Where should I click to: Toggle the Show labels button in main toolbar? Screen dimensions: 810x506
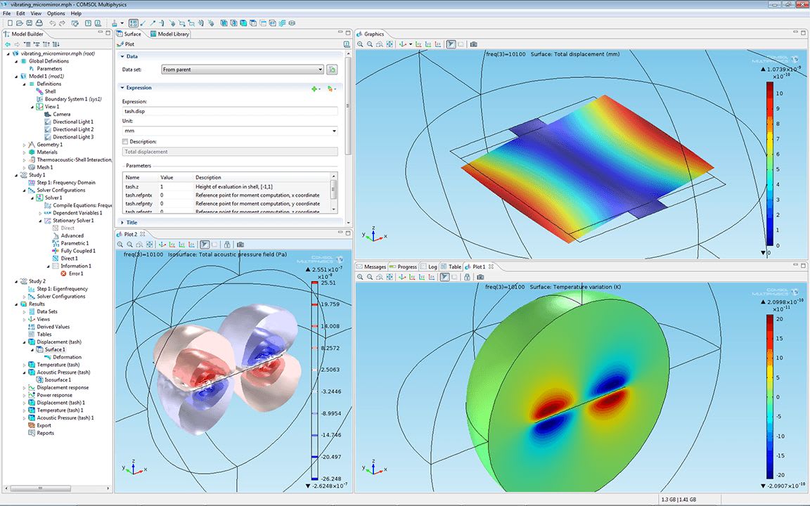click(x=134, y=23)
